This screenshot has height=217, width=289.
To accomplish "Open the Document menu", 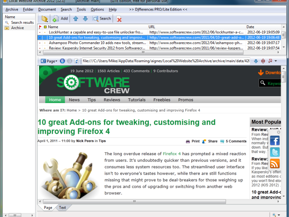I will (x=47, y=9).
